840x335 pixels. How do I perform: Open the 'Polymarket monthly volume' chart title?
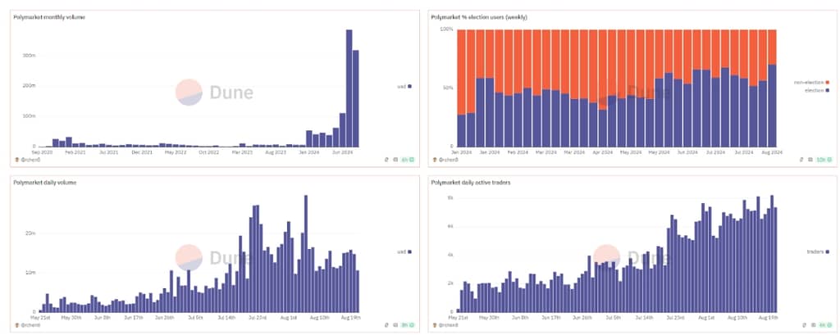coord(49,17)
